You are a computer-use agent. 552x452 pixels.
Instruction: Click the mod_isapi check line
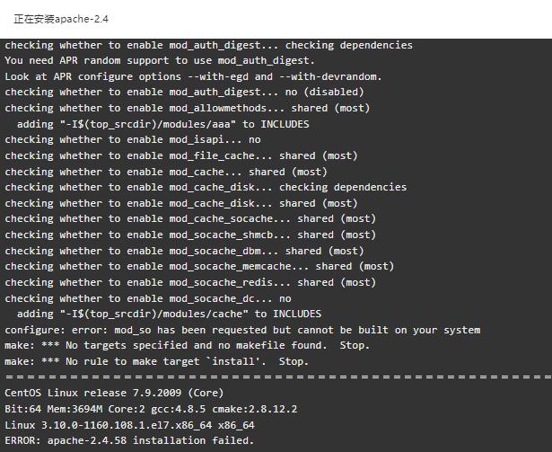pyautogui.click(x=133, y=140)
